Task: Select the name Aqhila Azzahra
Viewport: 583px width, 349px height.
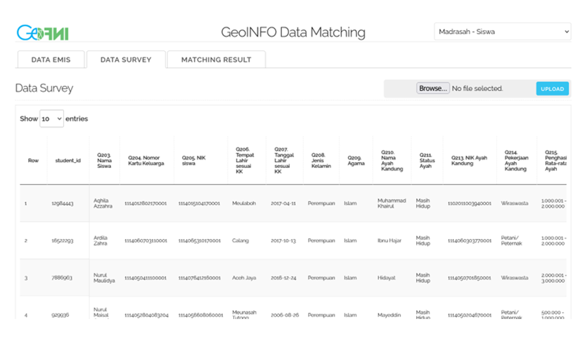Action: coord(103,203)
